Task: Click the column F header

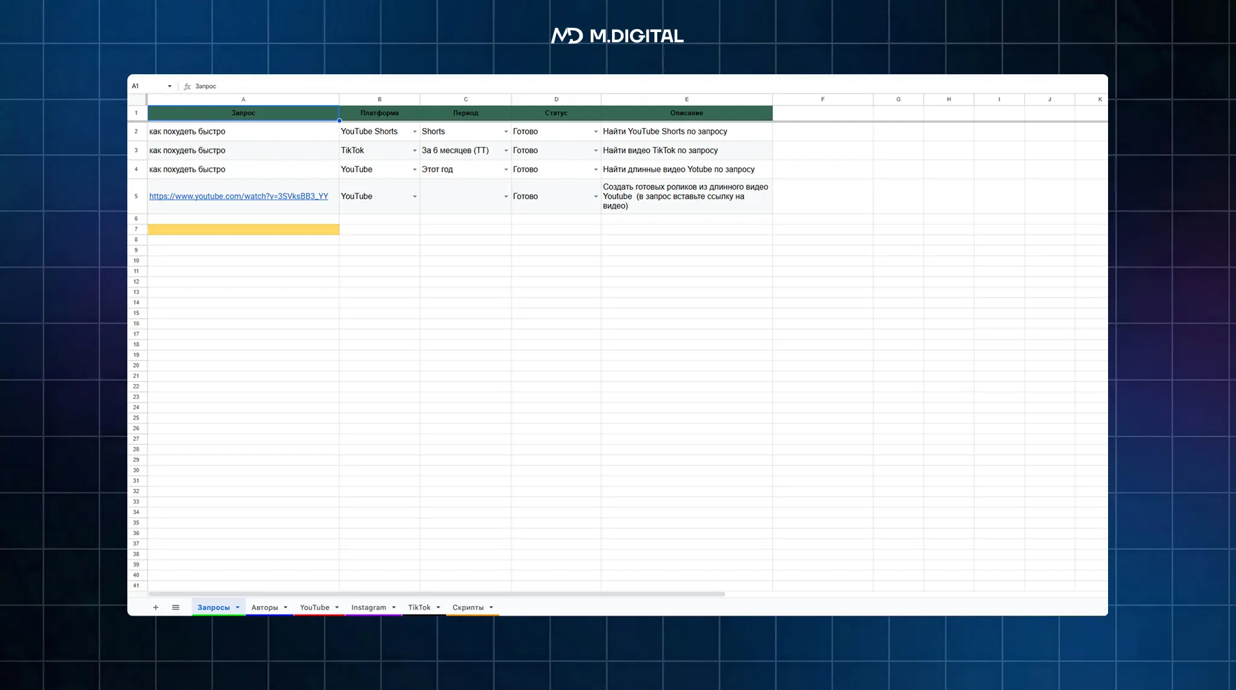Action: 822,99
